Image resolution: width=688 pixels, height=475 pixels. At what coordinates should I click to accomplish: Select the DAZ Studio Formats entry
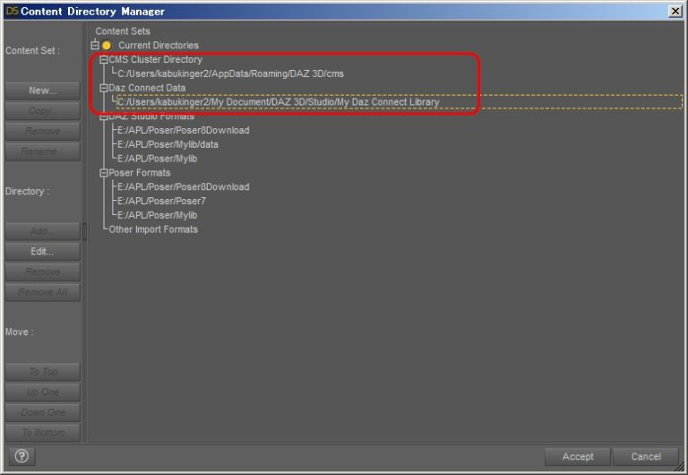tap(151, 117)
